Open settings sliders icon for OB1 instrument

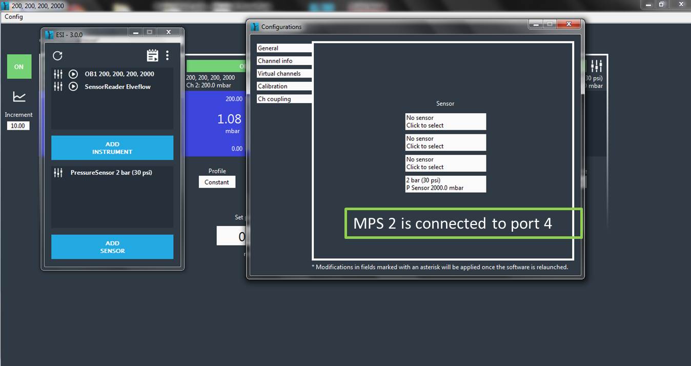point(58,74)
